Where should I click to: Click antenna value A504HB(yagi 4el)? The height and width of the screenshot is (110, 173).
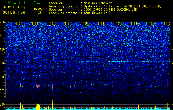tap(97, 13)
